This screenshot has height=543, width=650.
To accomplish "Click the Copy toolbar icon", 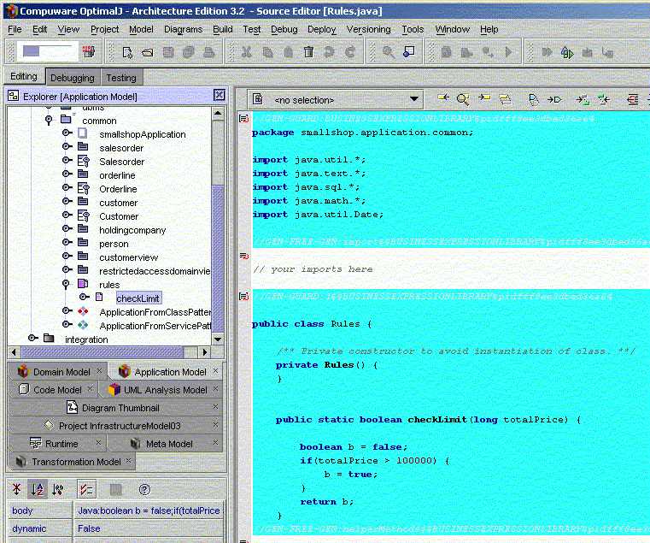I will [267, 52].
